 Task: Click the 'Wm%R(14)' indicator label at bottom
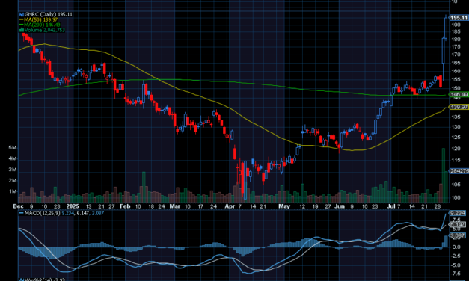point(39,280)
